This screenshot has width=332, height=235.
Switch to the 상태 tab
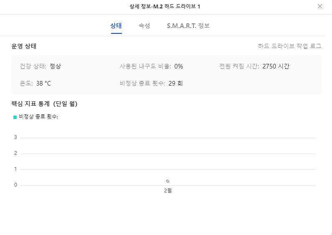pos(116,26)
